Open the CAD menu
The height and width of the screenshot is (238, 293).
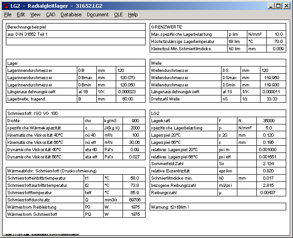tap(50, 14)
